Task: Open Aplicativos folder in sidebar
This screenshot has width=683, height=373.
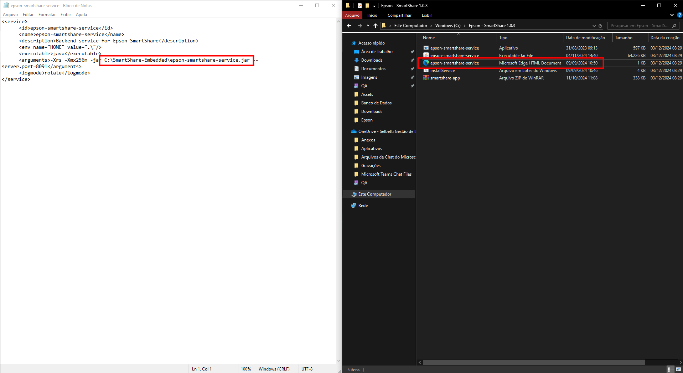Action: [x=371, y=149]
